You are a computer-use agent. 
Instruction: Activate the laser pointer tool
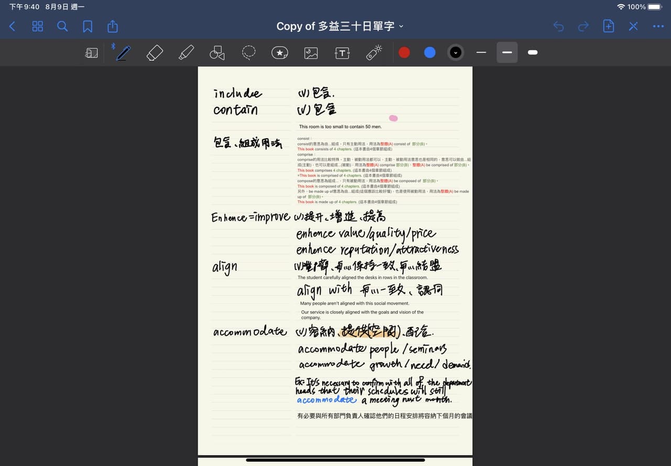coord(374,52)
